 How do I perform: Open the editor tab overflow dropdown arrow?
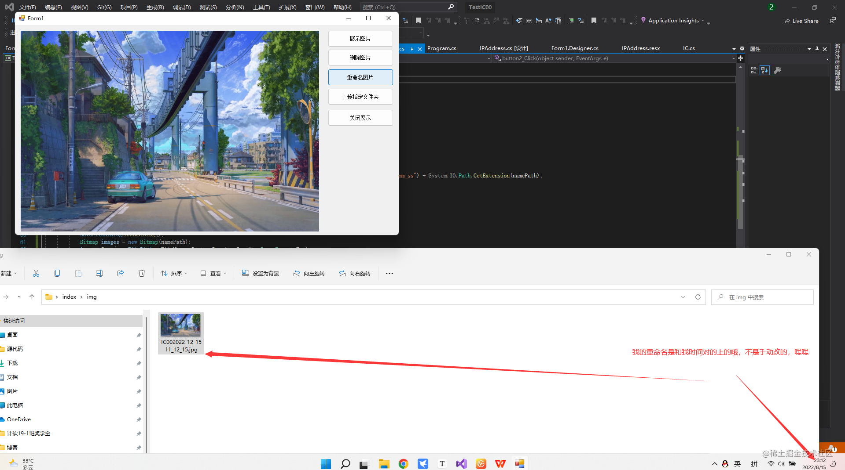click(x=734, y=49)
